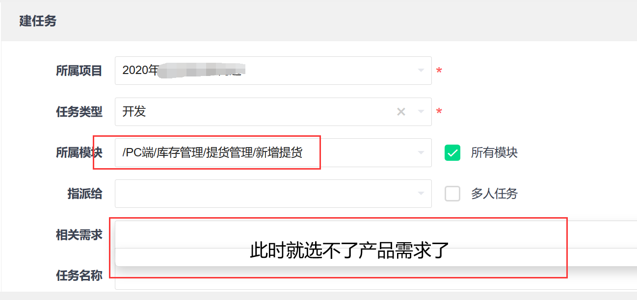Click the 相关需求 field label

pyautogui.click(x=79, y=235)
